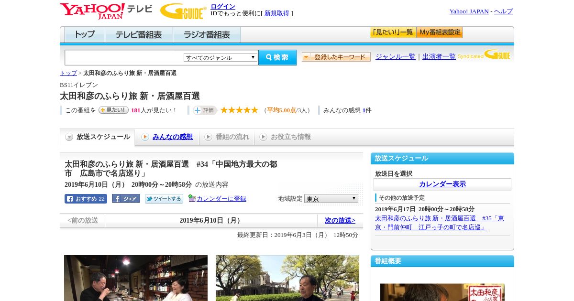Click the 2019年6月17日 20時00分 schedule time text
Screen dimensions: 574x301
point(425,209)
